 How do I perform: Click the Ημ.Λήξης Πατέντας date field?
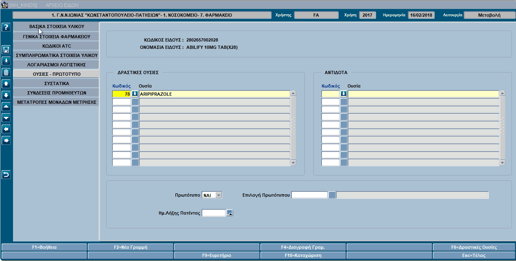pos(214,213)
